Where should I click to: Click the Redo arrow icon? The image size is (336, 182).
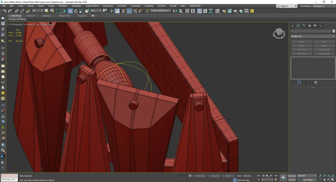click(10, 11)
